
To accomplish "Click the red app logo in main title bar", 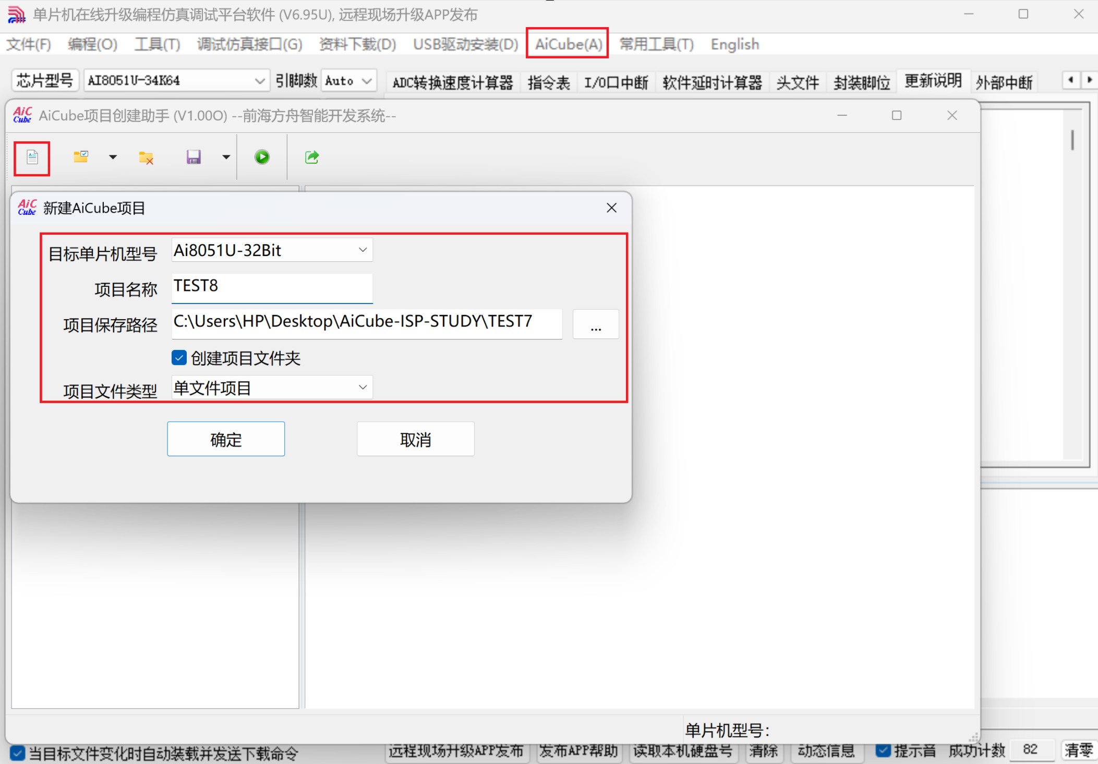I will (x=16, y=15).
